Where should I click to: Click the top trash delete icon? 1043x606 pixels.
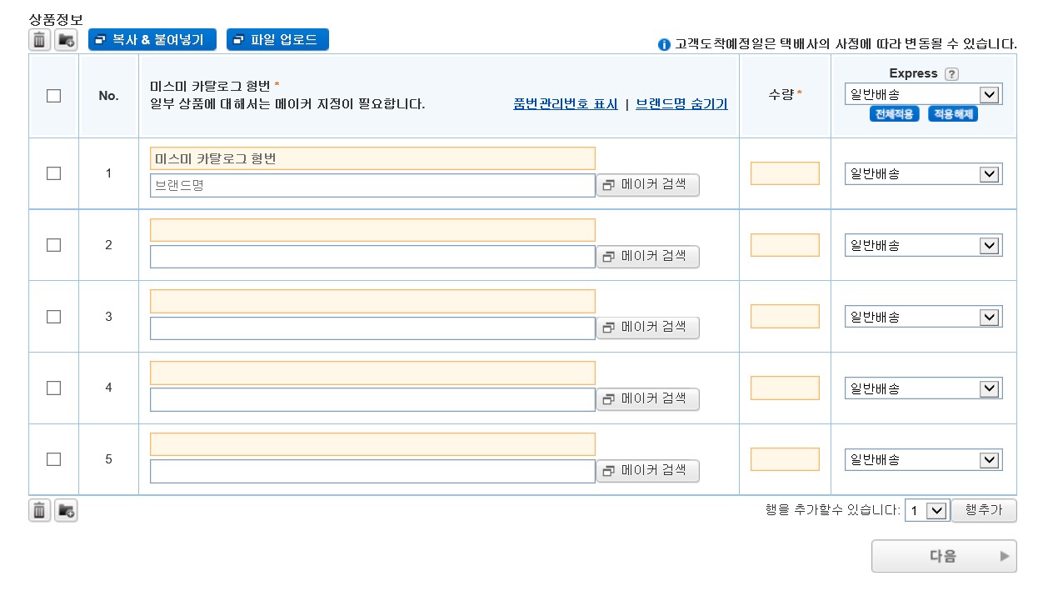[x=39, y=39]
